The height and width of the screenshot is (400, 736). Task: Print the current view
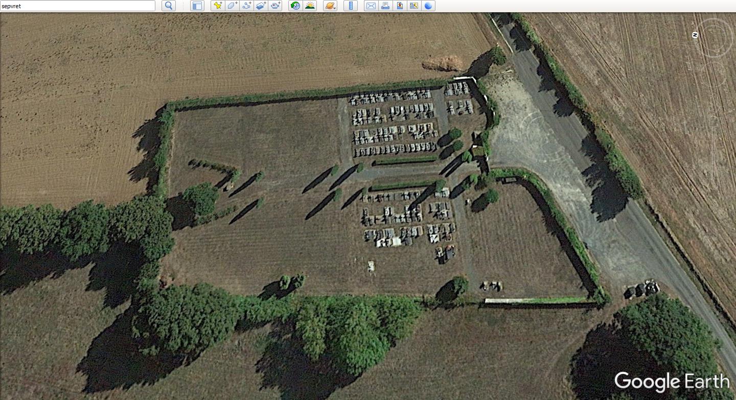(385, 6)
